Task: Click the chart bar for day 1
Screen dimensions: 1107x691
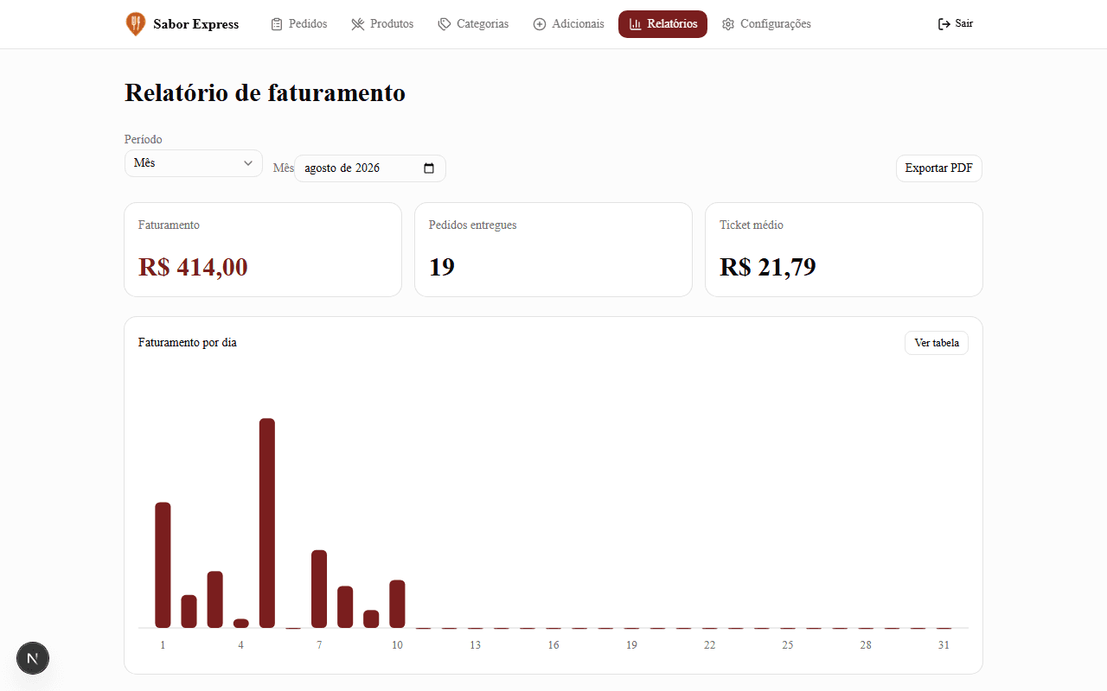Action: (163, 565)
